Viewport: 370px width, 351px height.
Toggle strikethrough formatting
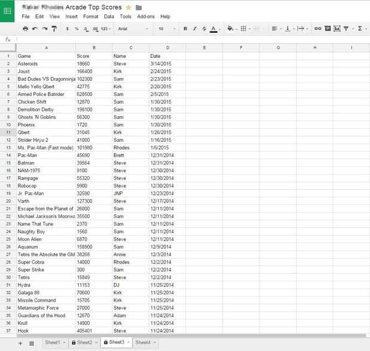(x=204, y=29)
